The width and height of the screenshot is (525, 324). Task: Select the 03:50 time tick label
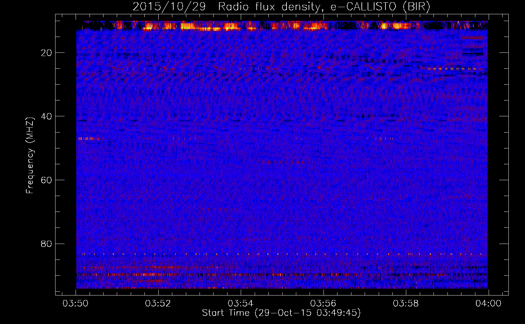(x=76, y=304)
